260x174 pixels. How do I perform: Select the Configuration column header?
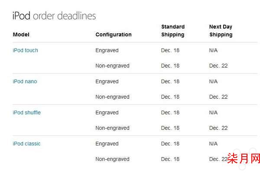click(x=114, y=35)
